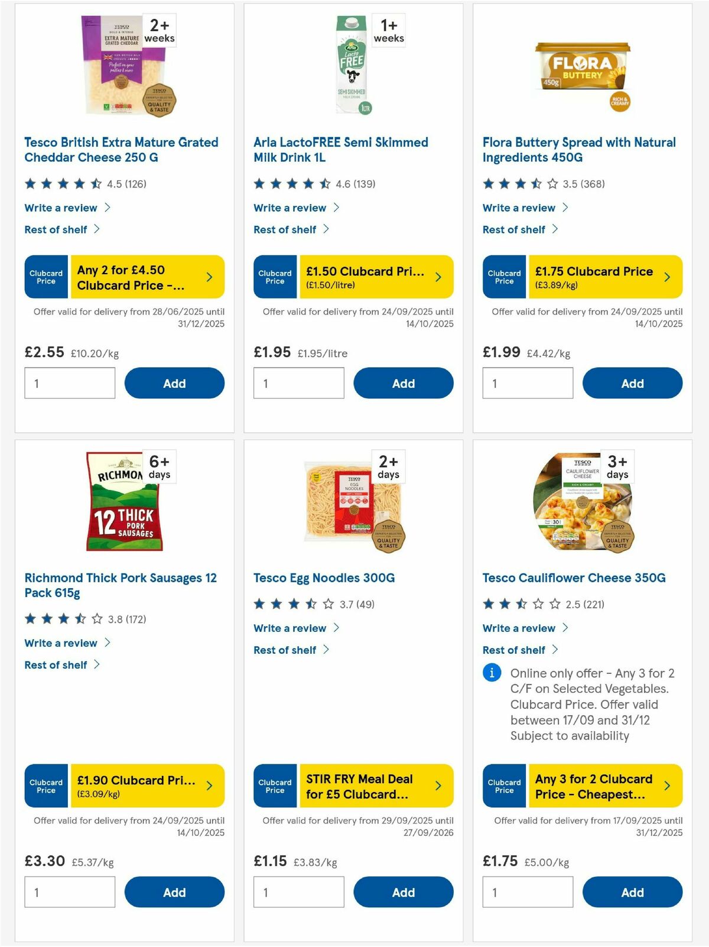Add Flora Buttery Spread to basket

pyautogui.click(x=632, y=382)
